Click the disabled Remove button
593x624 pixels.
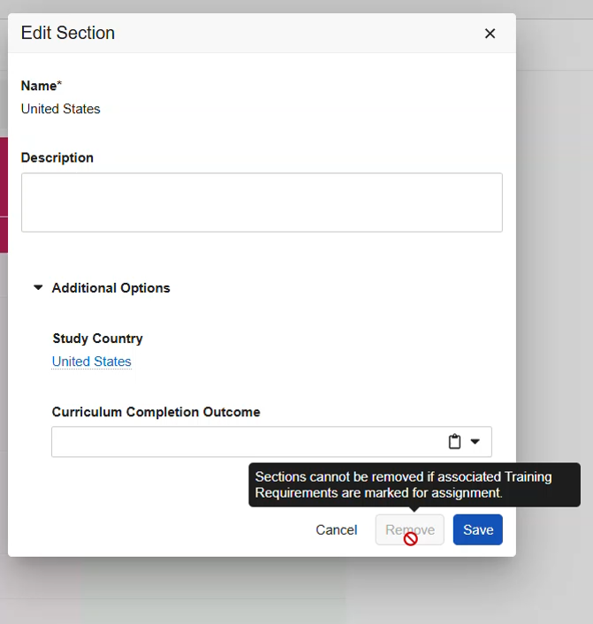tap(409, 529)
